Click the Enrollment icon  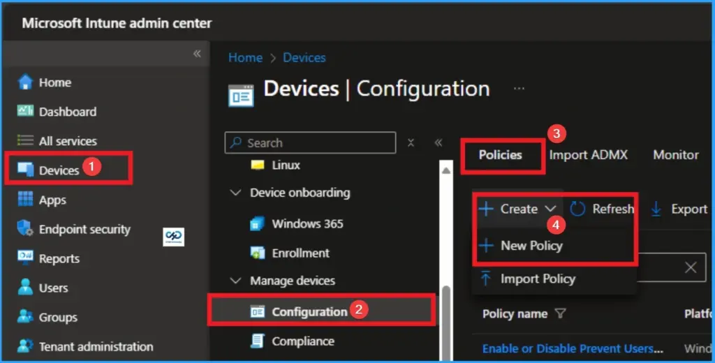tap(258, 253)
